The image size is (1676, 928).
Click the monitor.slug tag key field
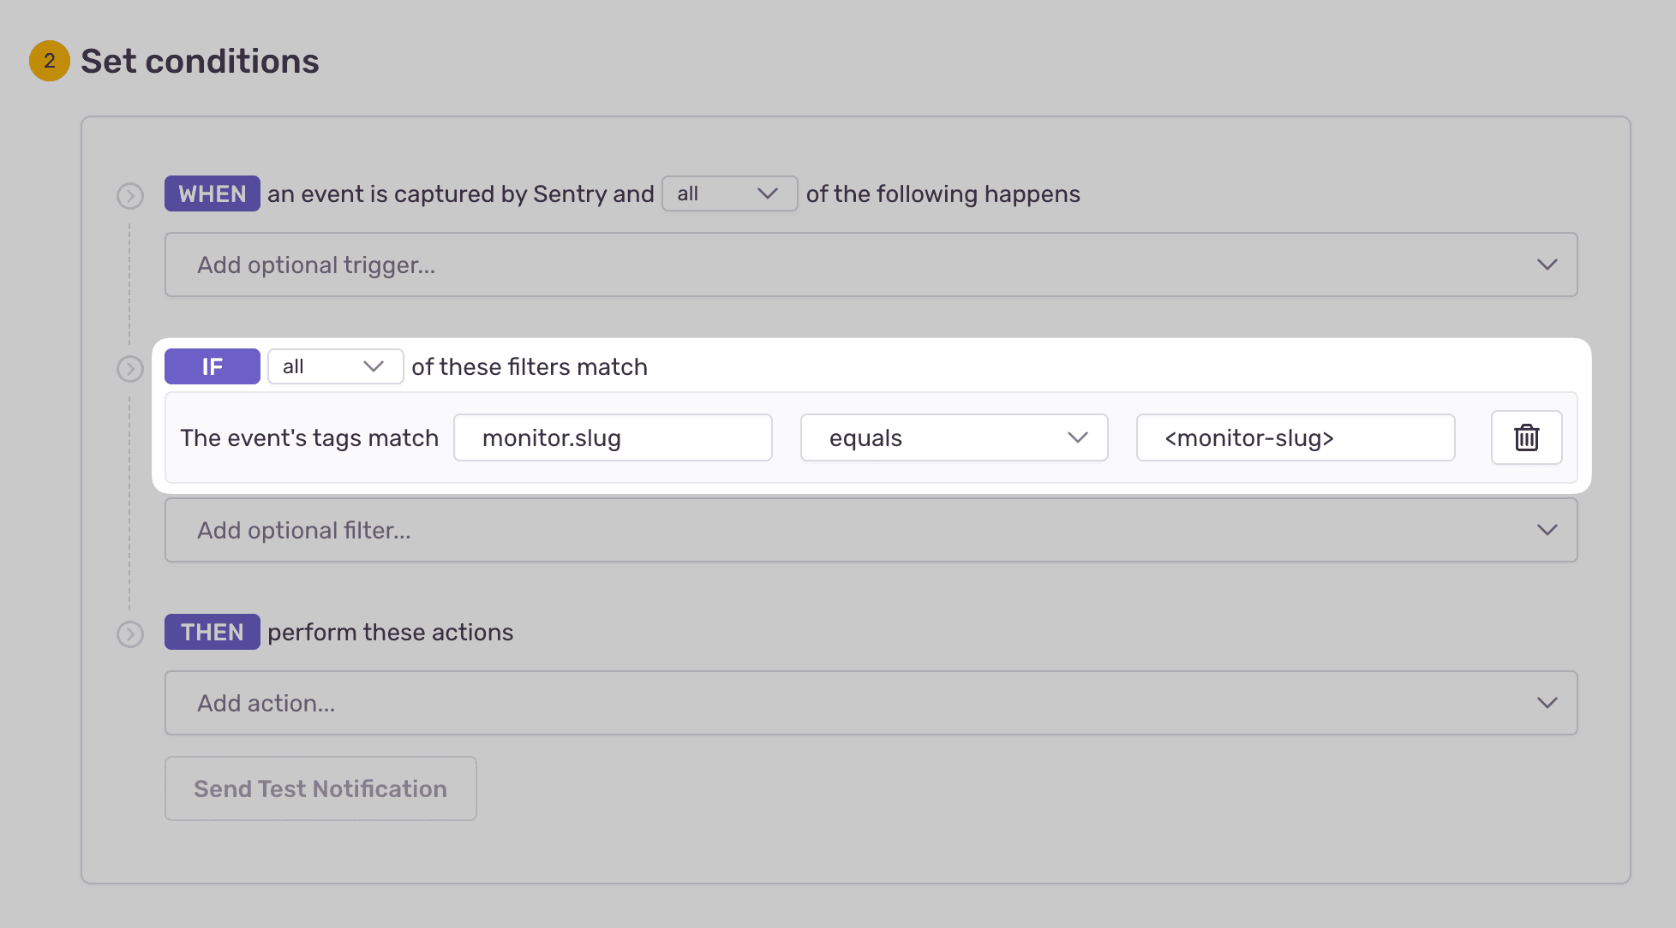[613, 437]
